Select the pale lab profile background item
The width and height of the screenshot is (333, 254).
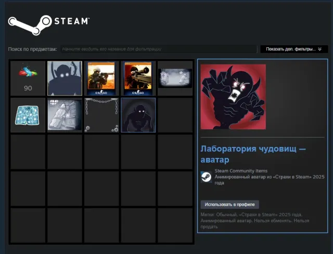coord(175,78)
